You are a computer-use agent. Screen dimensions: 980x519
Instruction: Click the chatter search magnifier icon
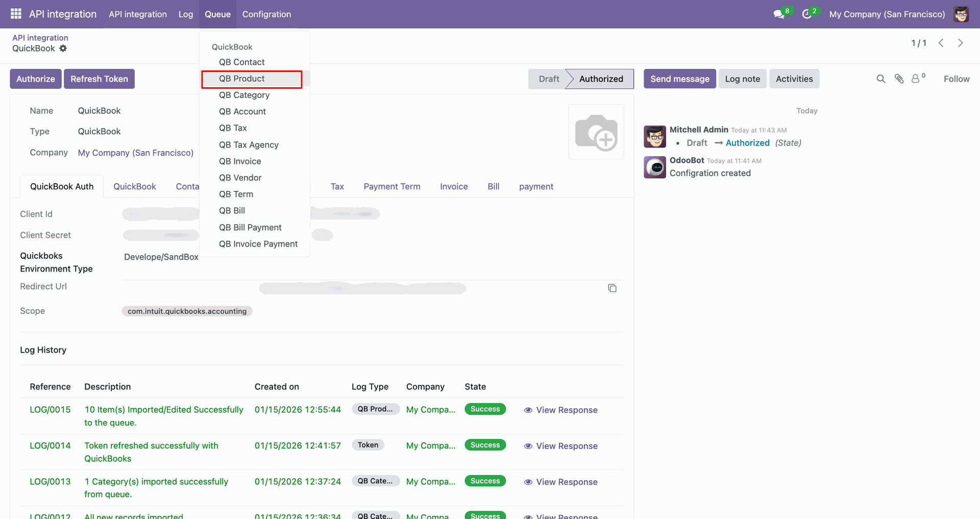pos(881,79)
